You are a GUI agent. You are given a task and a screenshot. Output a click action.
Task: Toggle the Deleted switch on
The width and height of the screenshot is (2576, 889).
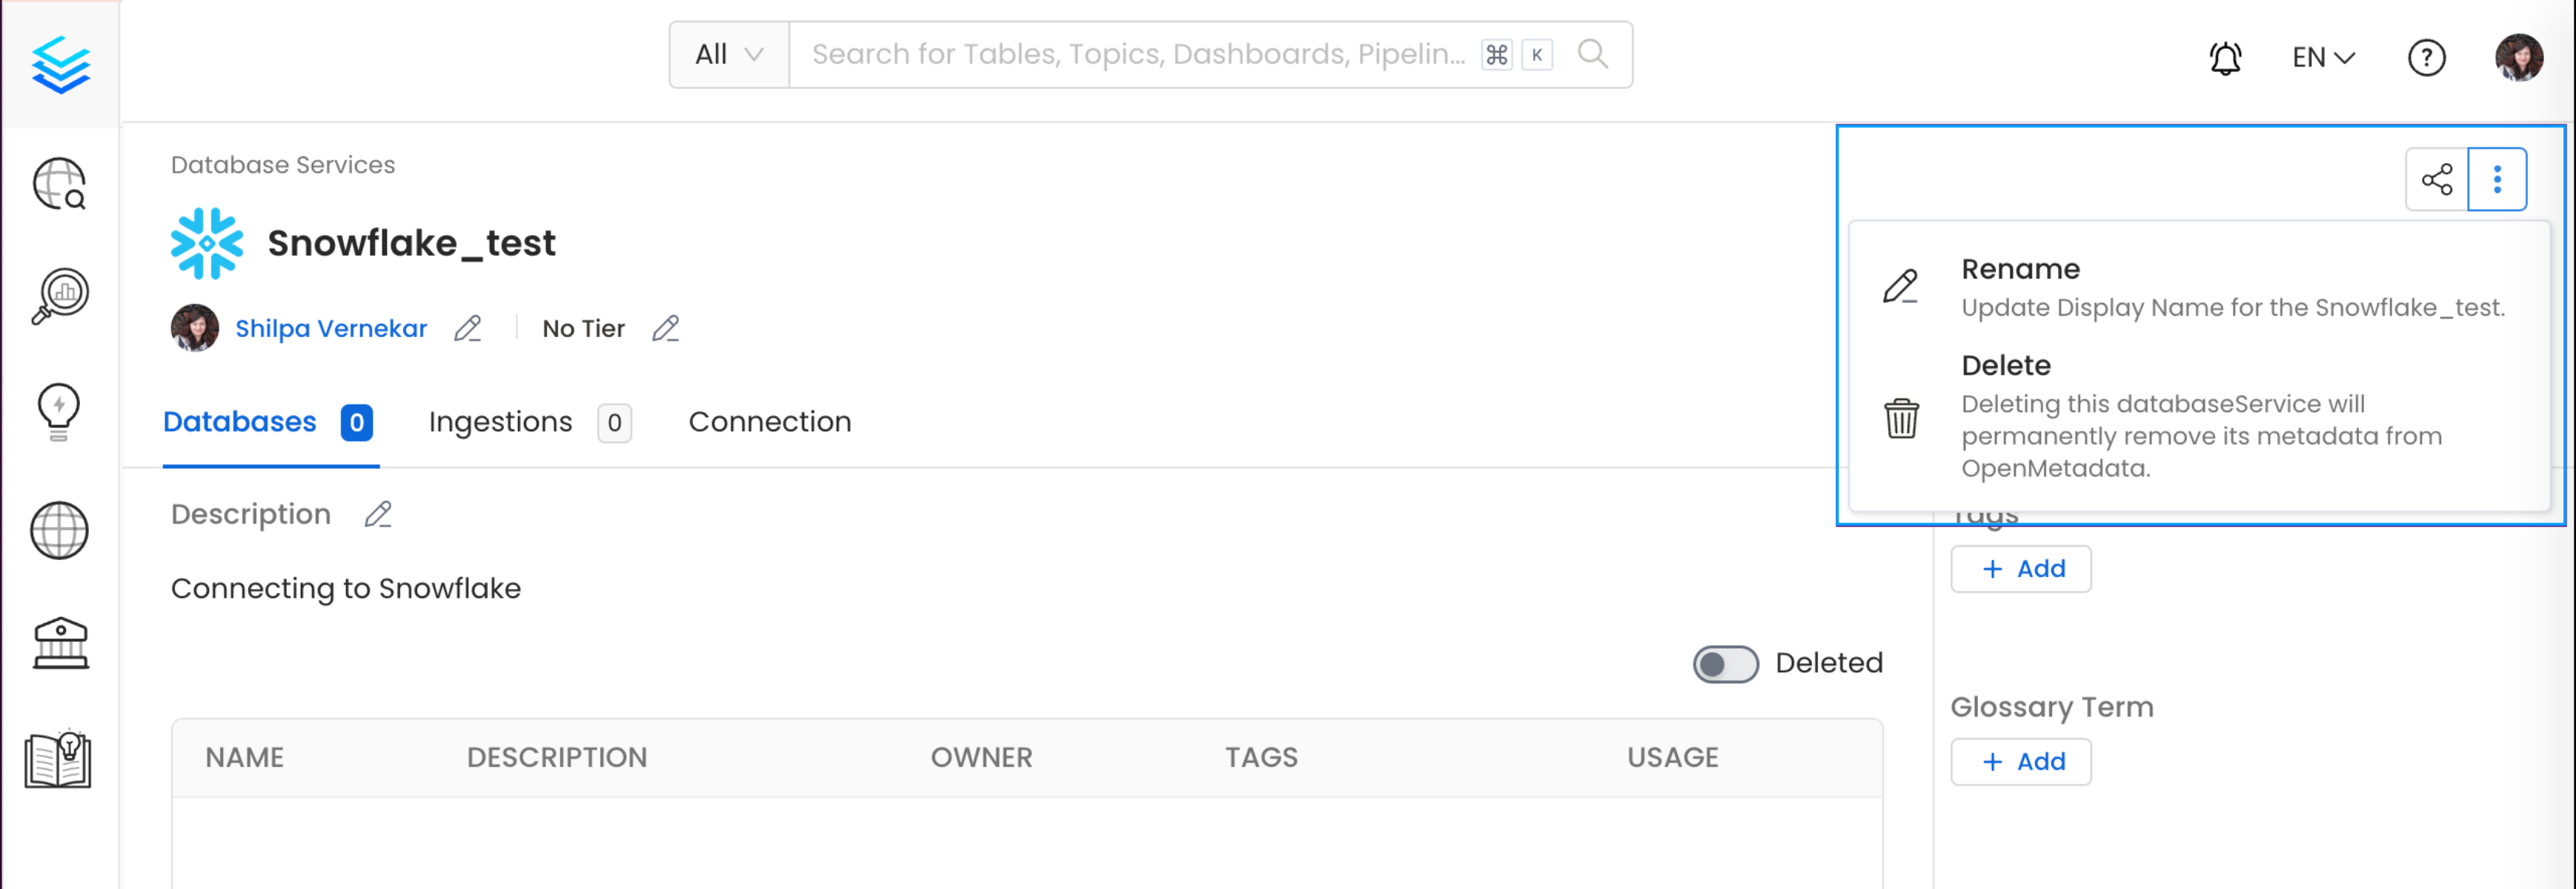coord(1725,664)
